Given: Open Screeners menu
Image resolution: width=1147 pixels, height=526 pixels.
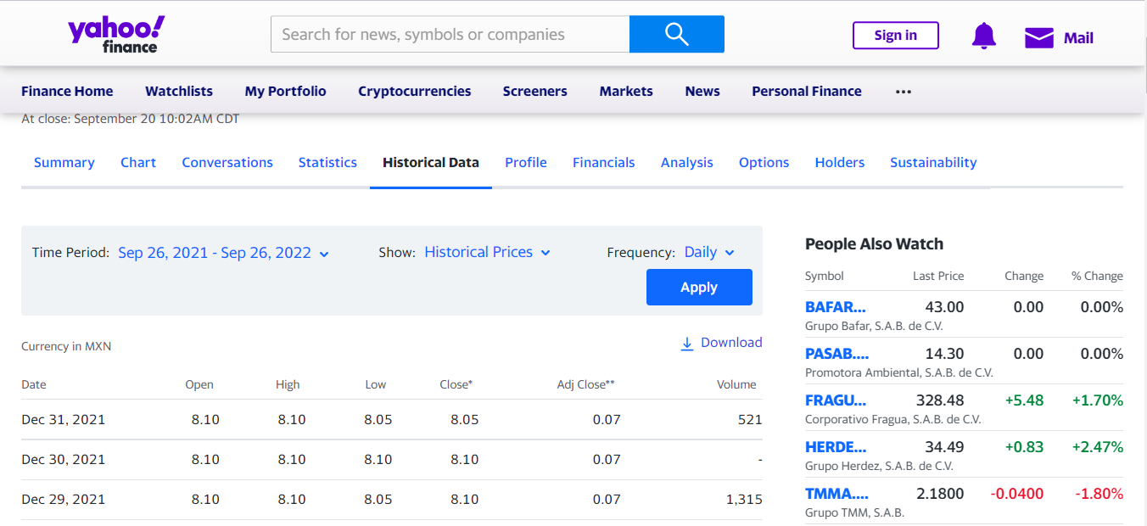Looking at the screenshot, I should 535,92.
